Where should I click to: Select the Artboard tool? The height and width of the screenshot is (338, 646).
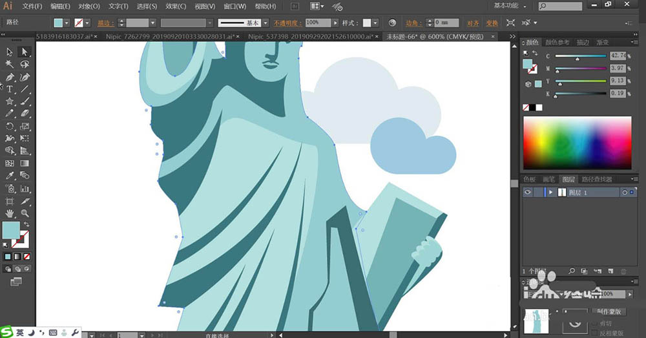(x=10, y=201)
